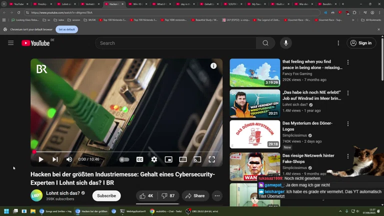Cast video to a TV device
Image resolution: width=384 pixels, height=216 pixels.
coord(197,159)
